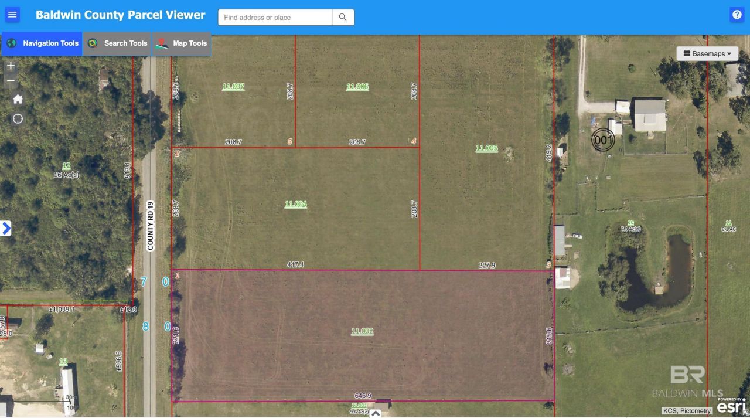The image size is (750, 418).
Task: Click parcel label 11.005
Action: [486, 148]
